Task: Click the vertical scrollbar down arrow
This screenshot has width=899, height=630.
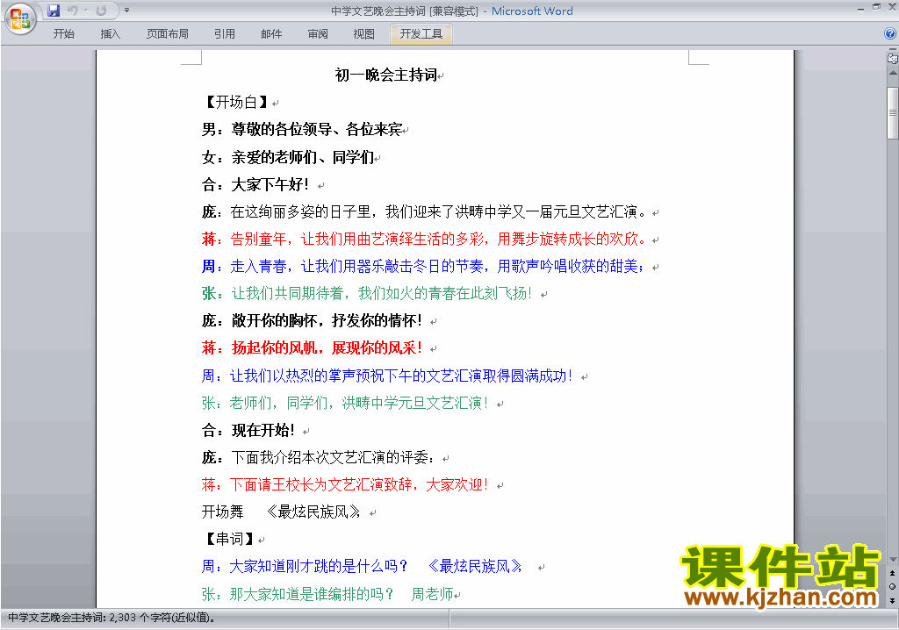Action: pos(892,560)
